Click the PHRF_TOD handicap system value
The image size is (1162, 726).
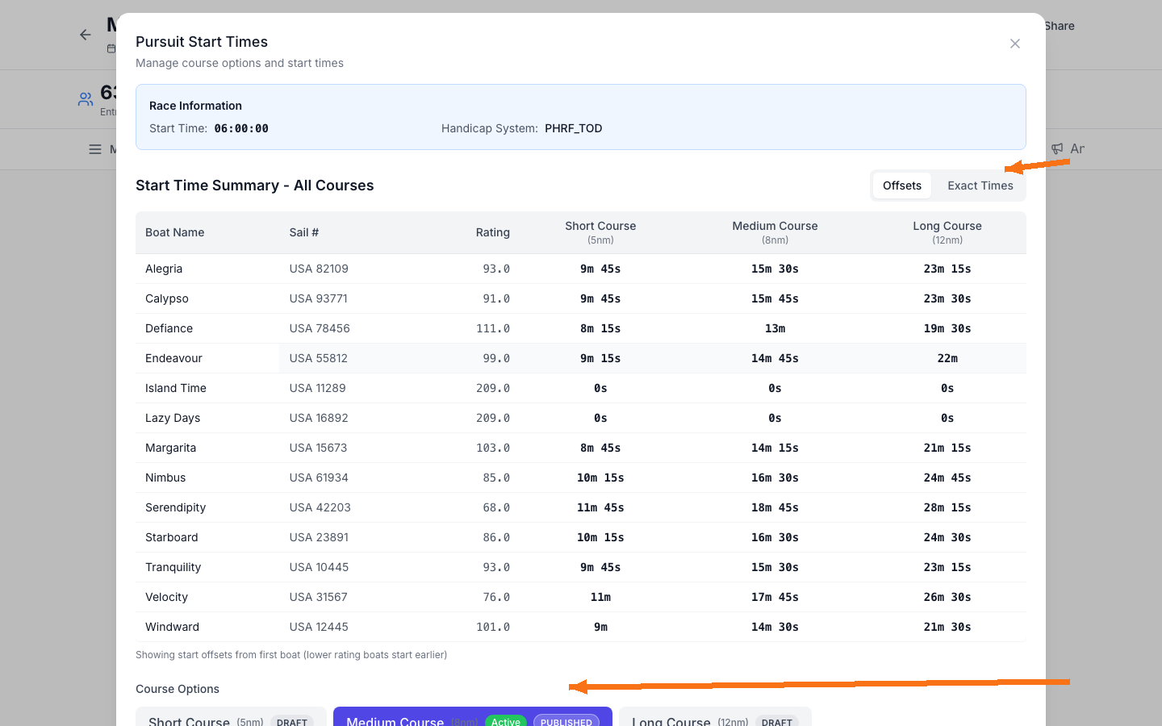pos(574,128)
